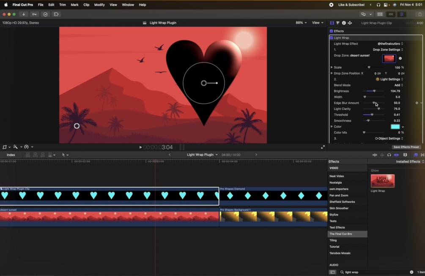Open the Clip menu
This screenshot has width=425, height=276.
(86, 5)
